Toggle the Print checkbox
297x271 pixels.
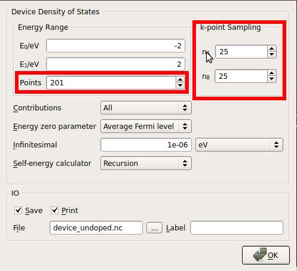(54, 210)
